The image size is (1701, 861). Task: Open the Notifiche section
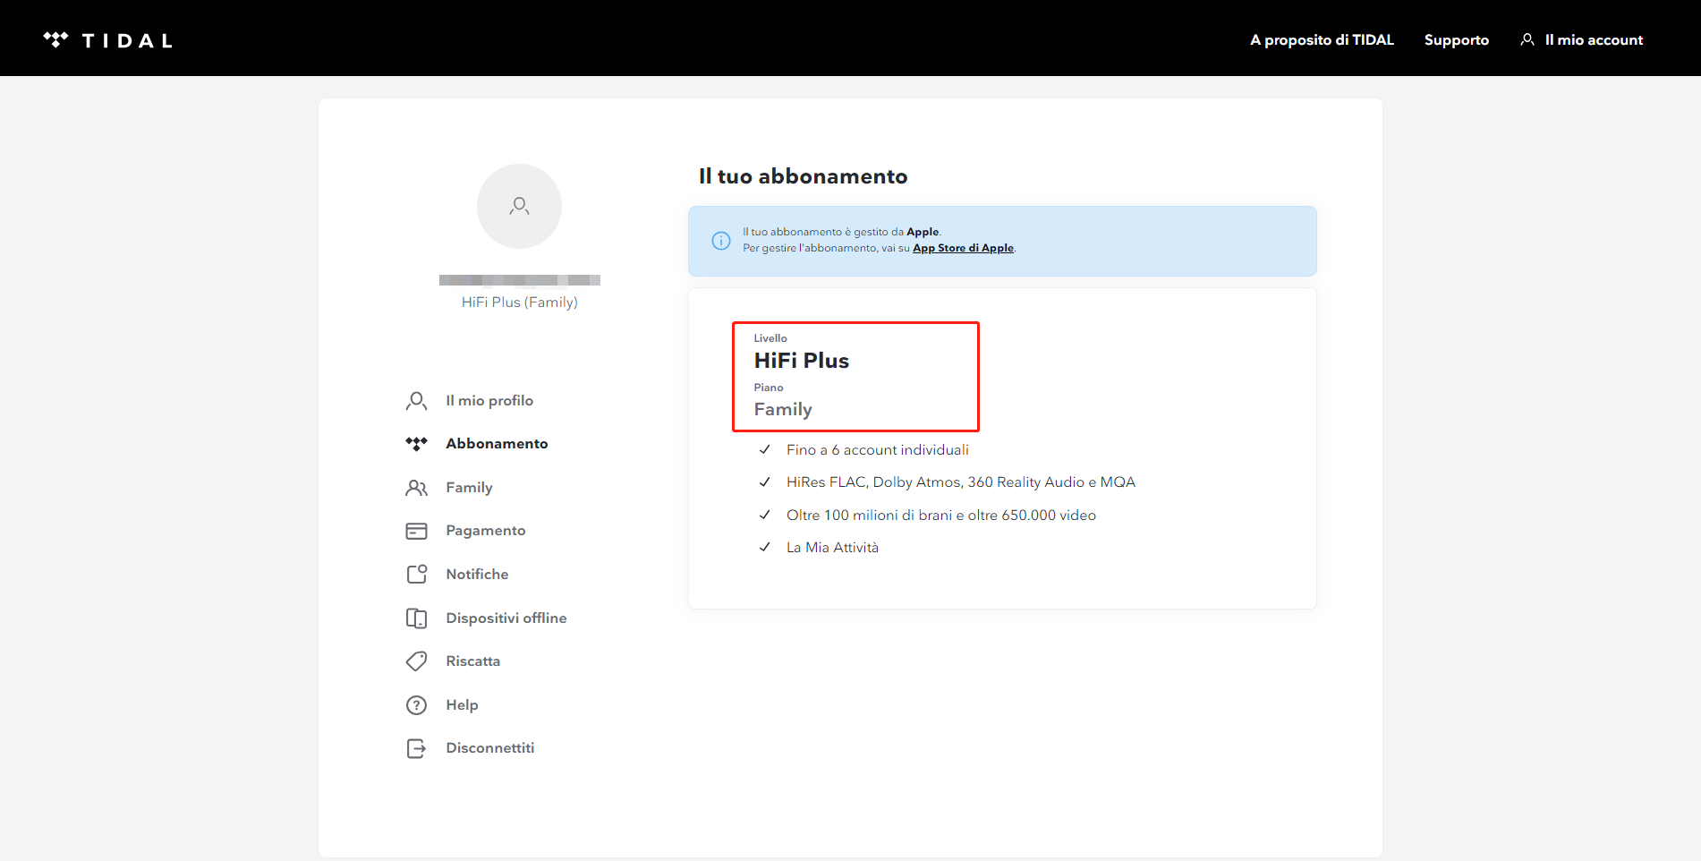477,575
